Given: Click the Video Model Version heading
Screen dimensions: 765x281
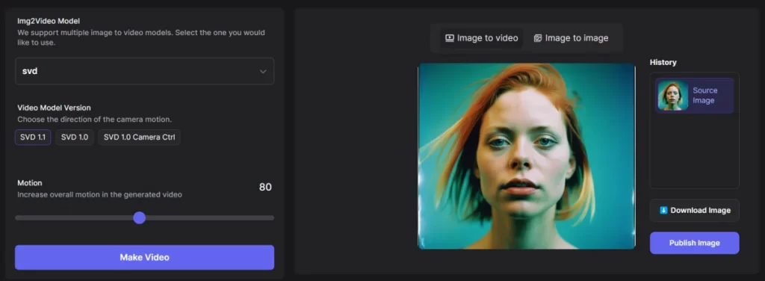Looking at the screenshot, I should pos(54,108).
